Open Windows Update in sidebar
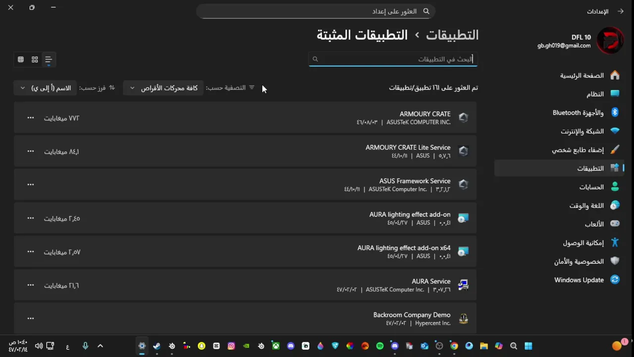The height and width of the screenshot is (357, 634). pyautogui.click(x=560, y=280)
